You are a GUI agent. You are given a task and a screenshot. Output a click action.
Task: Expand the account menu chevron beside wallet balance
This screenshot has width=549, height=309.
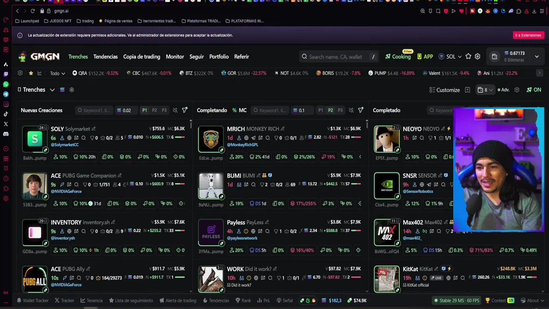537,57
